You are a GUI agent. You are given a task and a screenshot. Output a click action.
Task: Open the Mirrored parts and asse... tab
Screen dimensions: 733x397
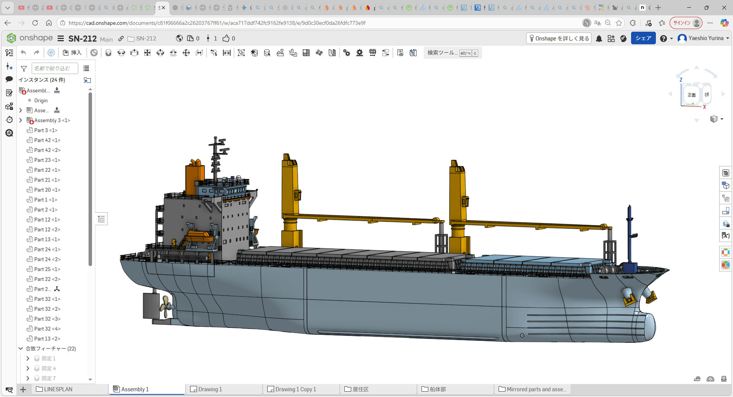tap(533, 389)
